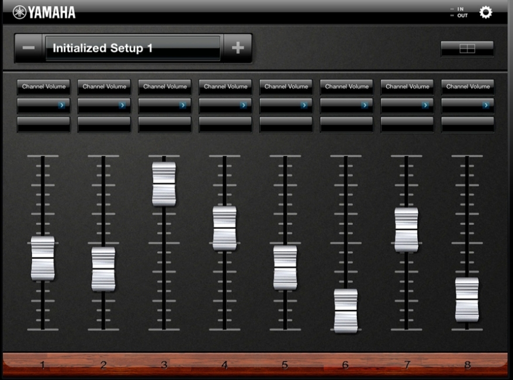513x380 pixels.
Task: Select Channel Volume button above fader 6
Action: pyautogui.click(x=346, y=86)
